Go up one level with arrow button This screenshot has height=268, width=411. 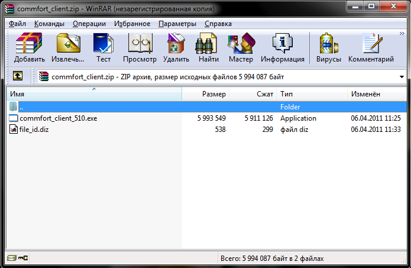point(18,76)
